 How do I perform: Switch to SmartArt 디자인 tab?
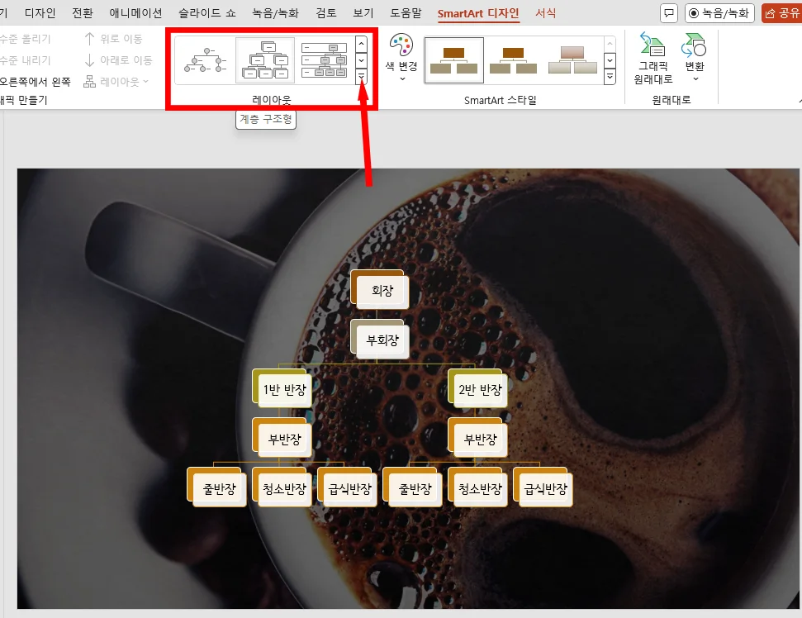(478, 13)
